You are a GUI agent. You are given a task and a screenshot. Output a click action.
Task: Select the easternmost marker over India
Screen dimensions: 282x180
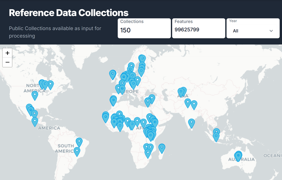click(x=194, y=104)
